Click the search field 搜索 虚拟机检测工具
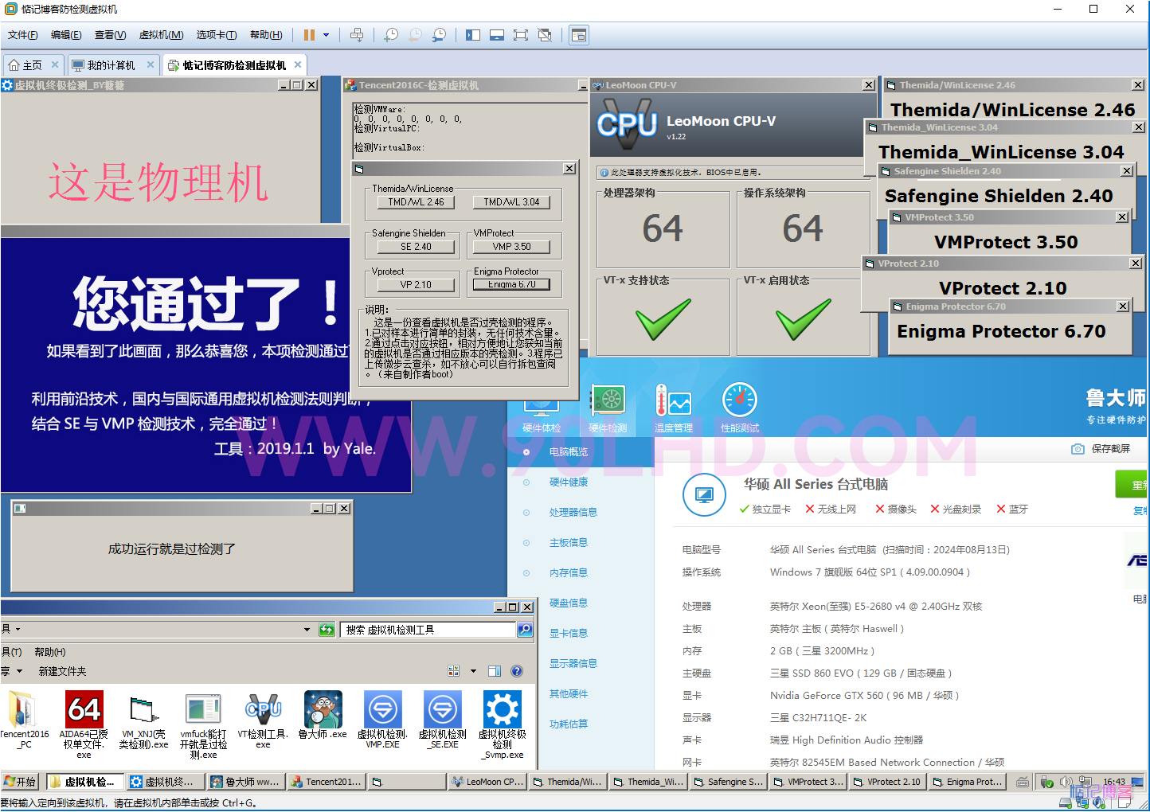1150x812 pixels. (428, 630)
